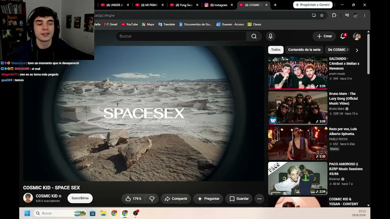The image size is (390, 219).
Task: Open Chrome media controls icon
Action: coord(347,15)
